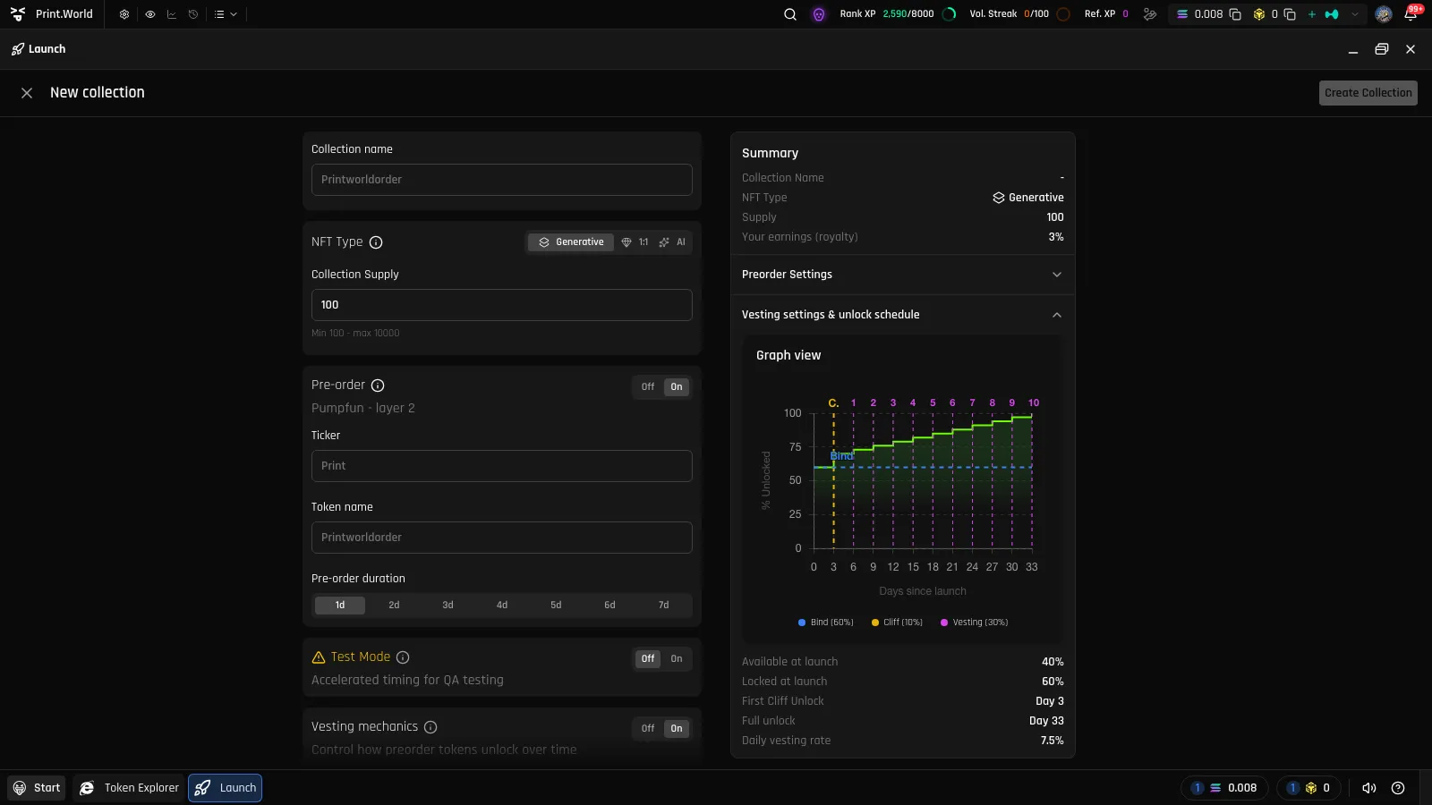Viewport: 1432px width, 805px height.
Task: Click the purple skull rank icon
Action: [x=819, y=14]
